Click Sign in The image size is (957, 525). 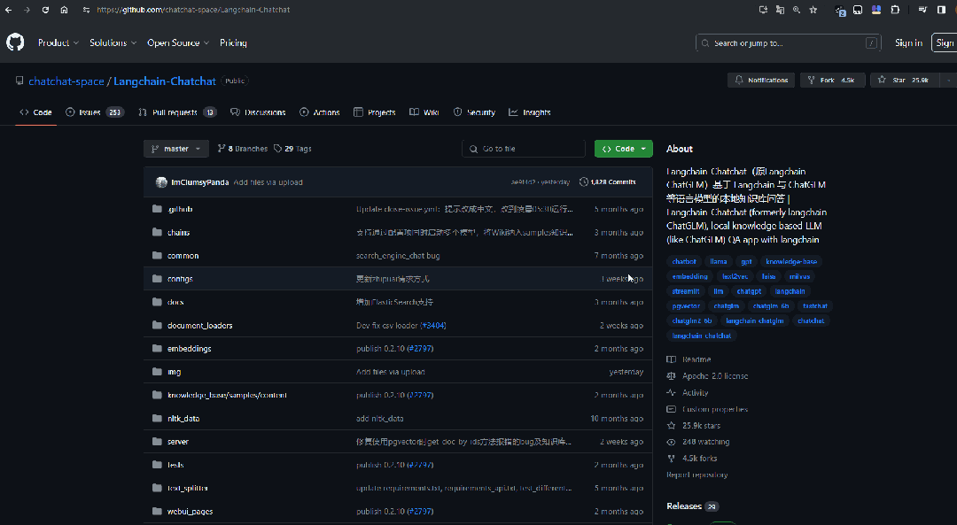908,42
